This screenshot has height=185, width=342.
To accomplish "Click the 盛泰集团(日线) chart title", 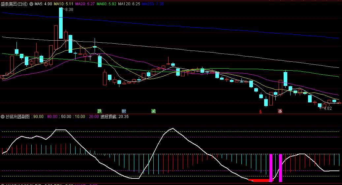I will pos(15,4).
